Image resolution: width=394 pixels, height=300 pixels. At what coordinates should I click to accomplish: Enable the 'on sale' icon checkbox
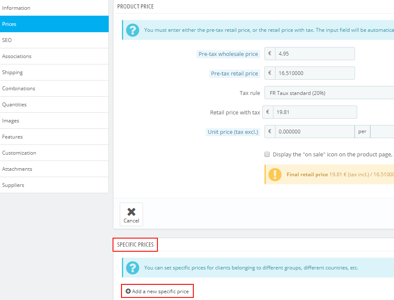coord(267,154)
